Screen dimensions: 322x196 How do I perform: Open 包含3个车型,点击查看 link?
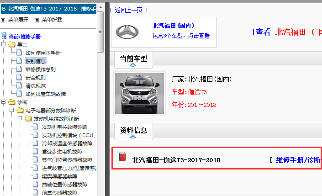[x=181, y=36]
